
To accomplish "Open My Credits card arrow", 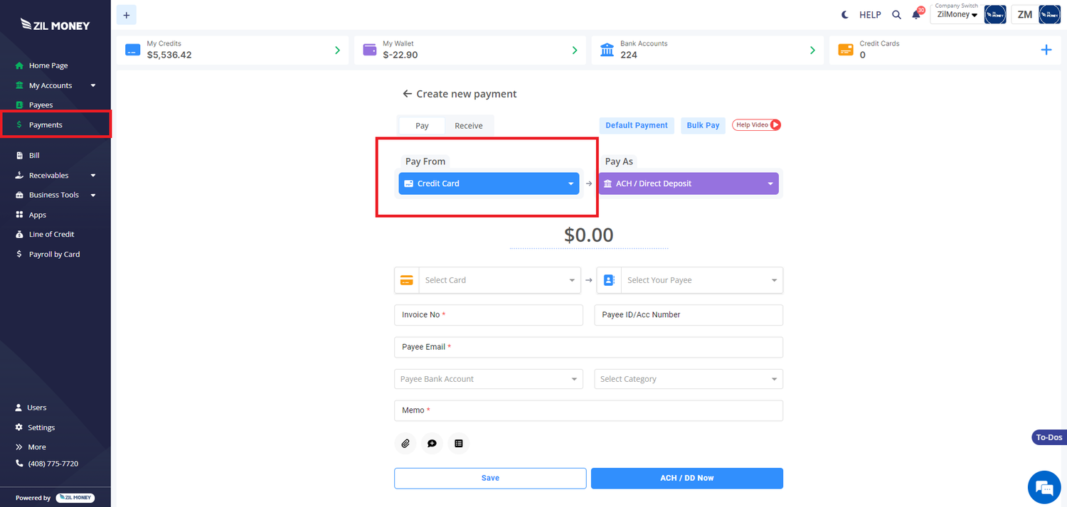I will pos(338,50).
